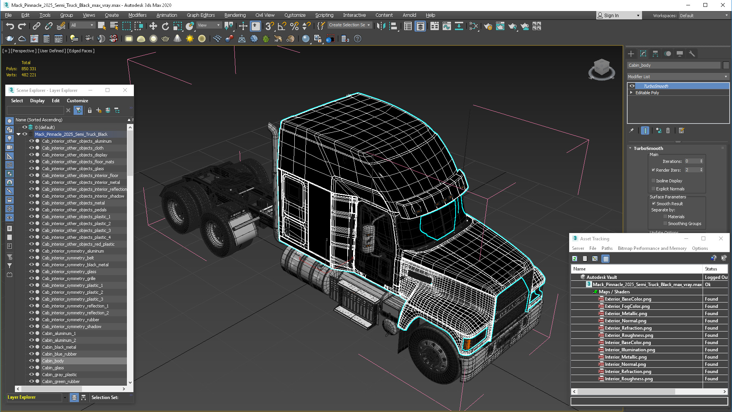The image size is (732, 412).
Task: Open the Workspaces Default dropdown
Action: (x=703, y=16)
